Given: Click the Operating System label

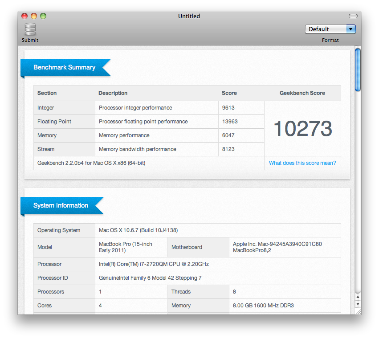Looking at the screenshot, I should tap(59, 230).
